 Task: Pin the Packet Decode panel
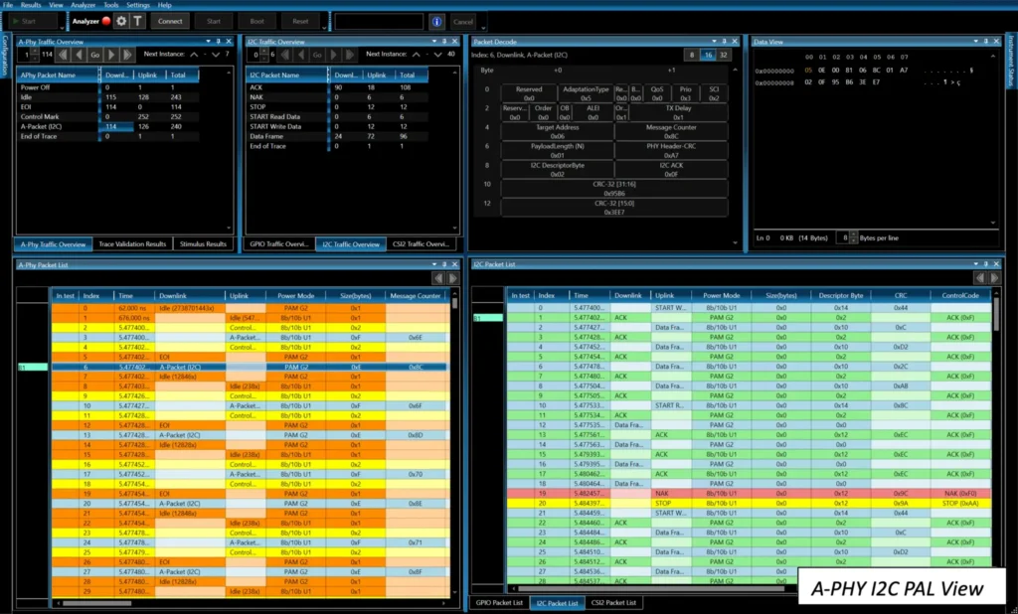pyautogui.click(x=725, y=42)
